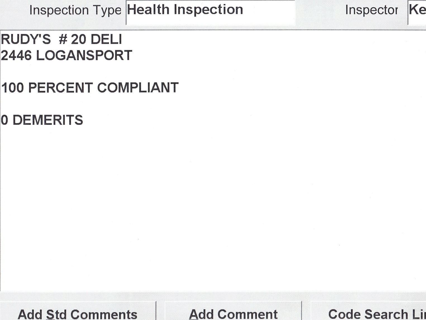Click the number 100 in comments

(13, 88)
